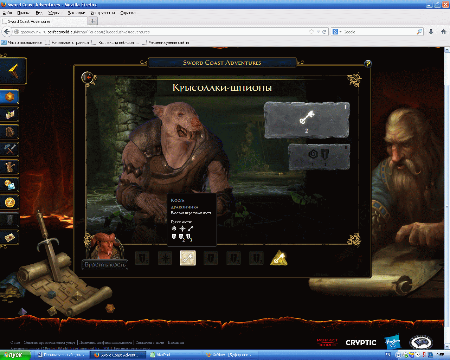Open professions hammer-and-chisel sidebar icon

tap(9, 149)
